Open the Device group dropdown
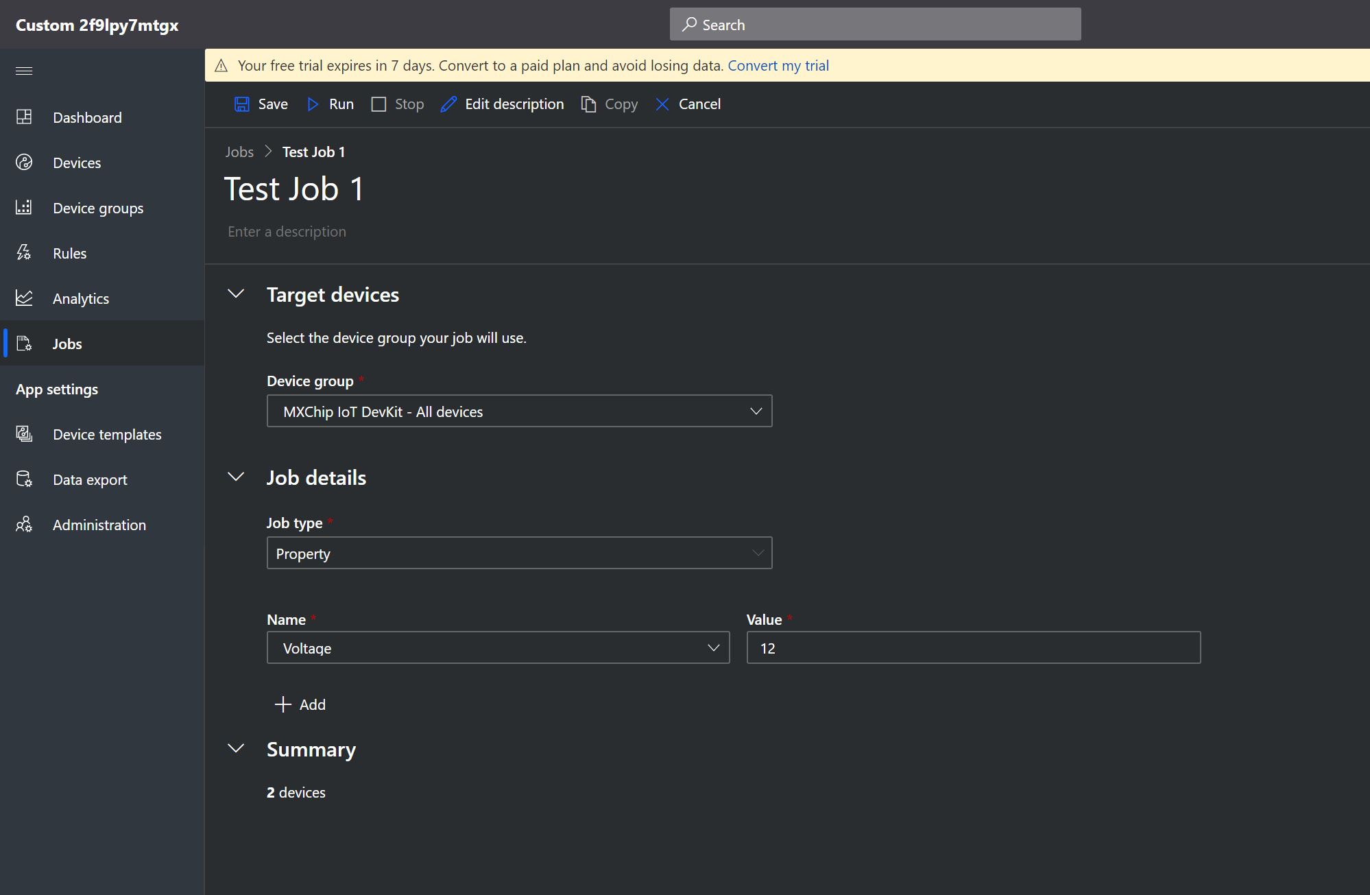Viewport: 1370px width, 895px height. (x=519, y=411)
